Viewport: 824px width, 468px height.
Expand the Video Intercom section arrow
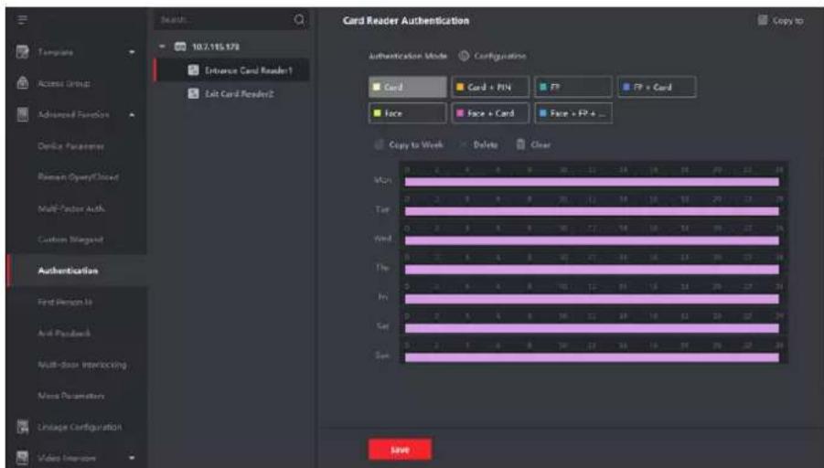pyautogui.click(x=132, y=458)
